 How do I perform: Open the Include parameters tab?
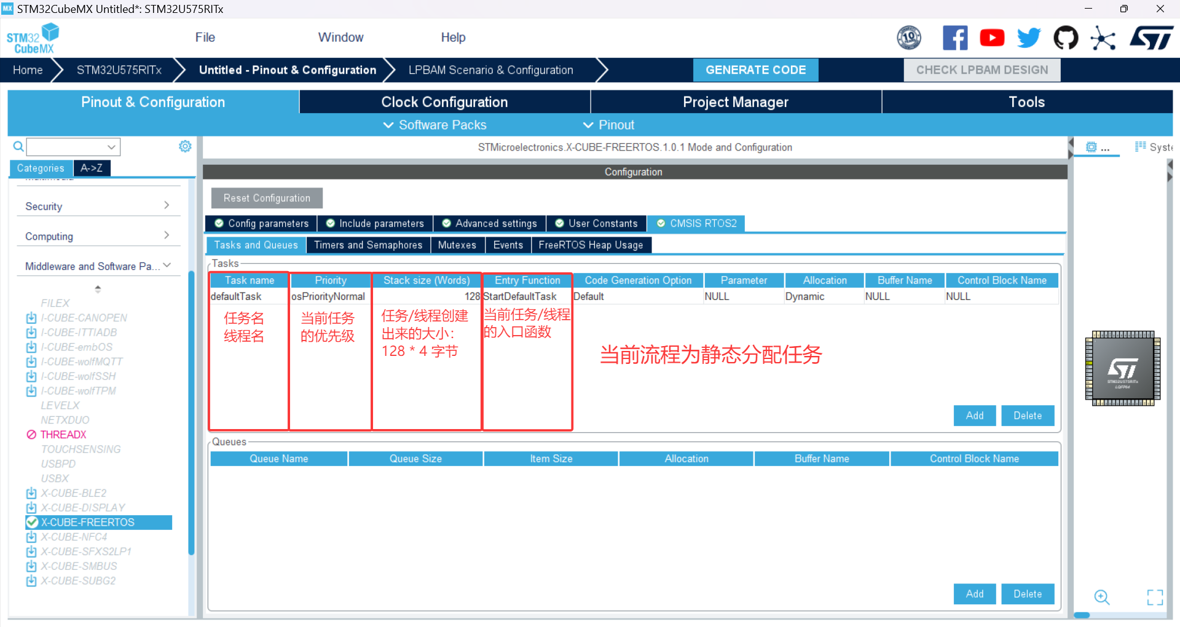375,223
